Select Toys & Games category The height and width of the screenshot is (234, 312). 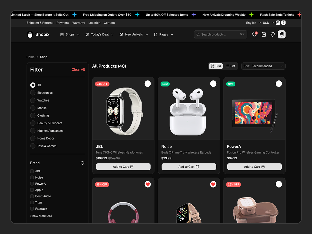pyautogui.click(x=33, y=146)
